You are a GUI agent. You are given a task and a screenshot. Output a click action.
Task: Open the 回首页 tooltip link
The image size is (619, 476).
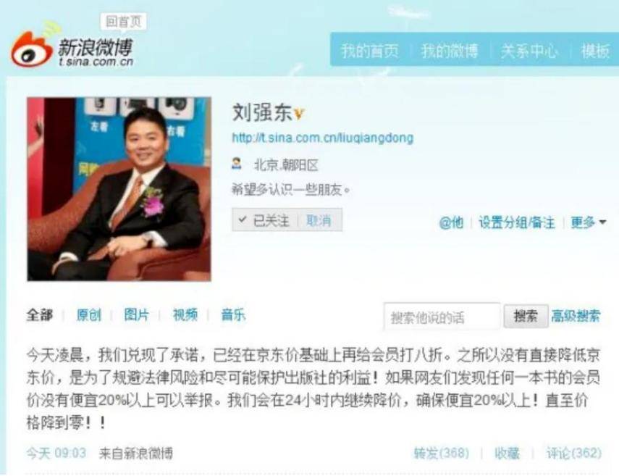[x=124, y=22]
